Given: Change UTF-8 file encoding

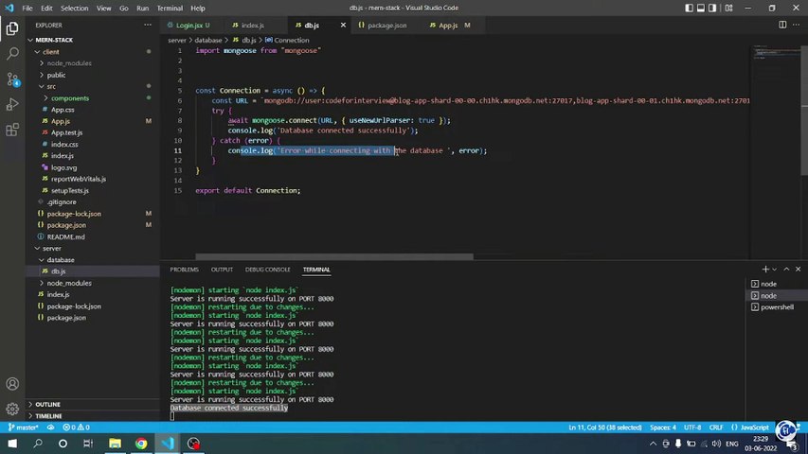Looking at the screenshot, I should coord(692,428).
